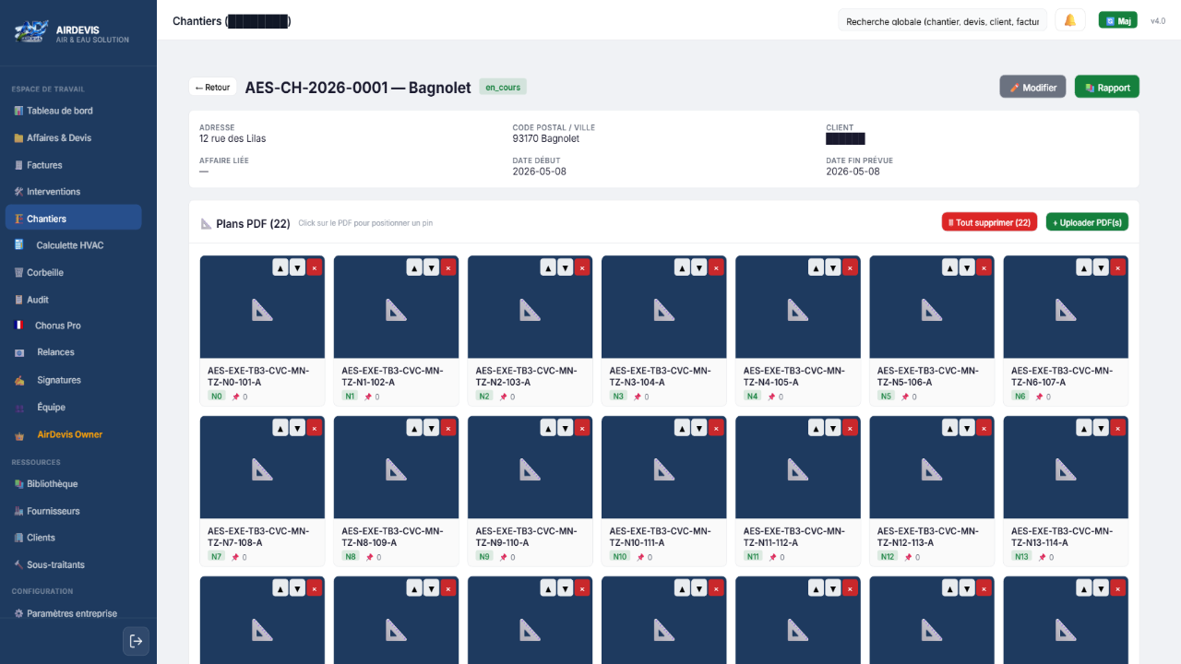Open Paramètres entreprise
The image size is (1181, 664).
[x=73, y=613]
